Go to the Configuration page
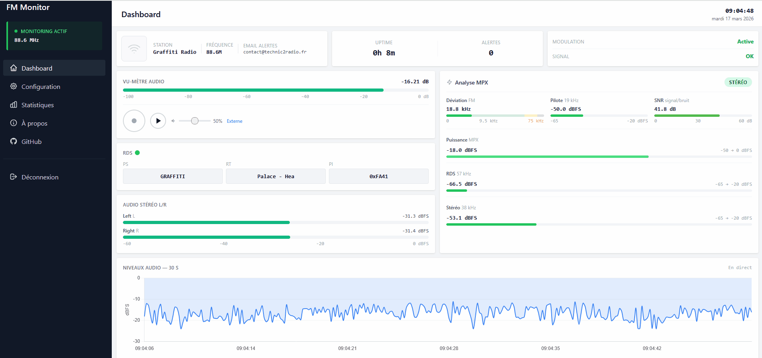Screen dimensions: 762x358 click(41, 87)
